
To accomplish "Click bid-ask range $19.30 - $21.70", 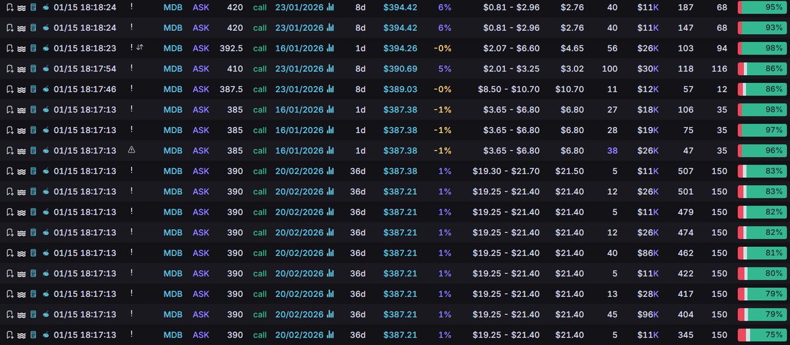I will click(506, 171).
